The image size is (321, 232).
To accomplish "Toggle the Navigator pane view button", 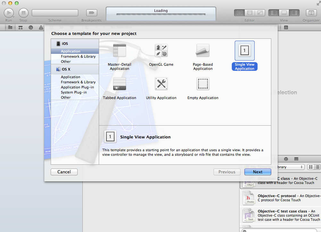I will point(274,13).
